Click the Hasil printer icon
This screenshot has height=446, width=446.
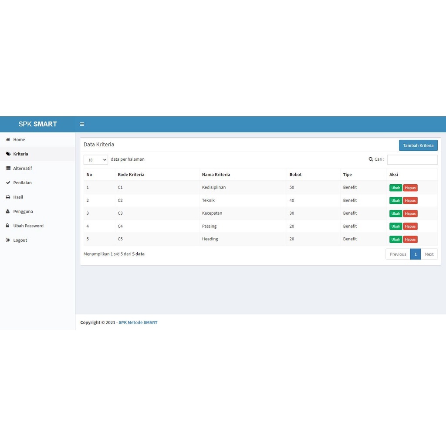coord(8,197)
